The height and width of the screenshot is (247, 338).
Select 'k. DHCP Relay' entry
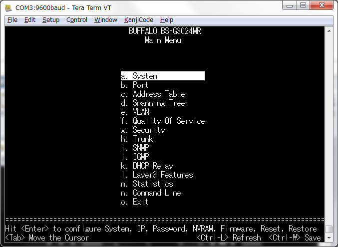point(147,166)
